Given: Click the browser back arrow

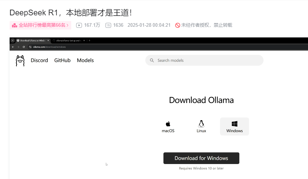Looking at the screenshot, I should coord(13,47).
